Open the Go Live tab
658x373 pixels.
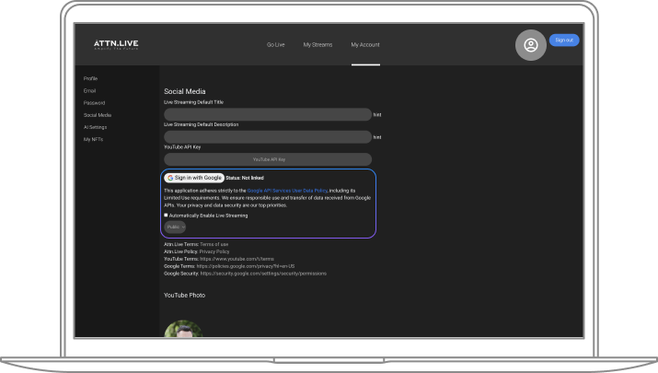click(x=276, y=44)
